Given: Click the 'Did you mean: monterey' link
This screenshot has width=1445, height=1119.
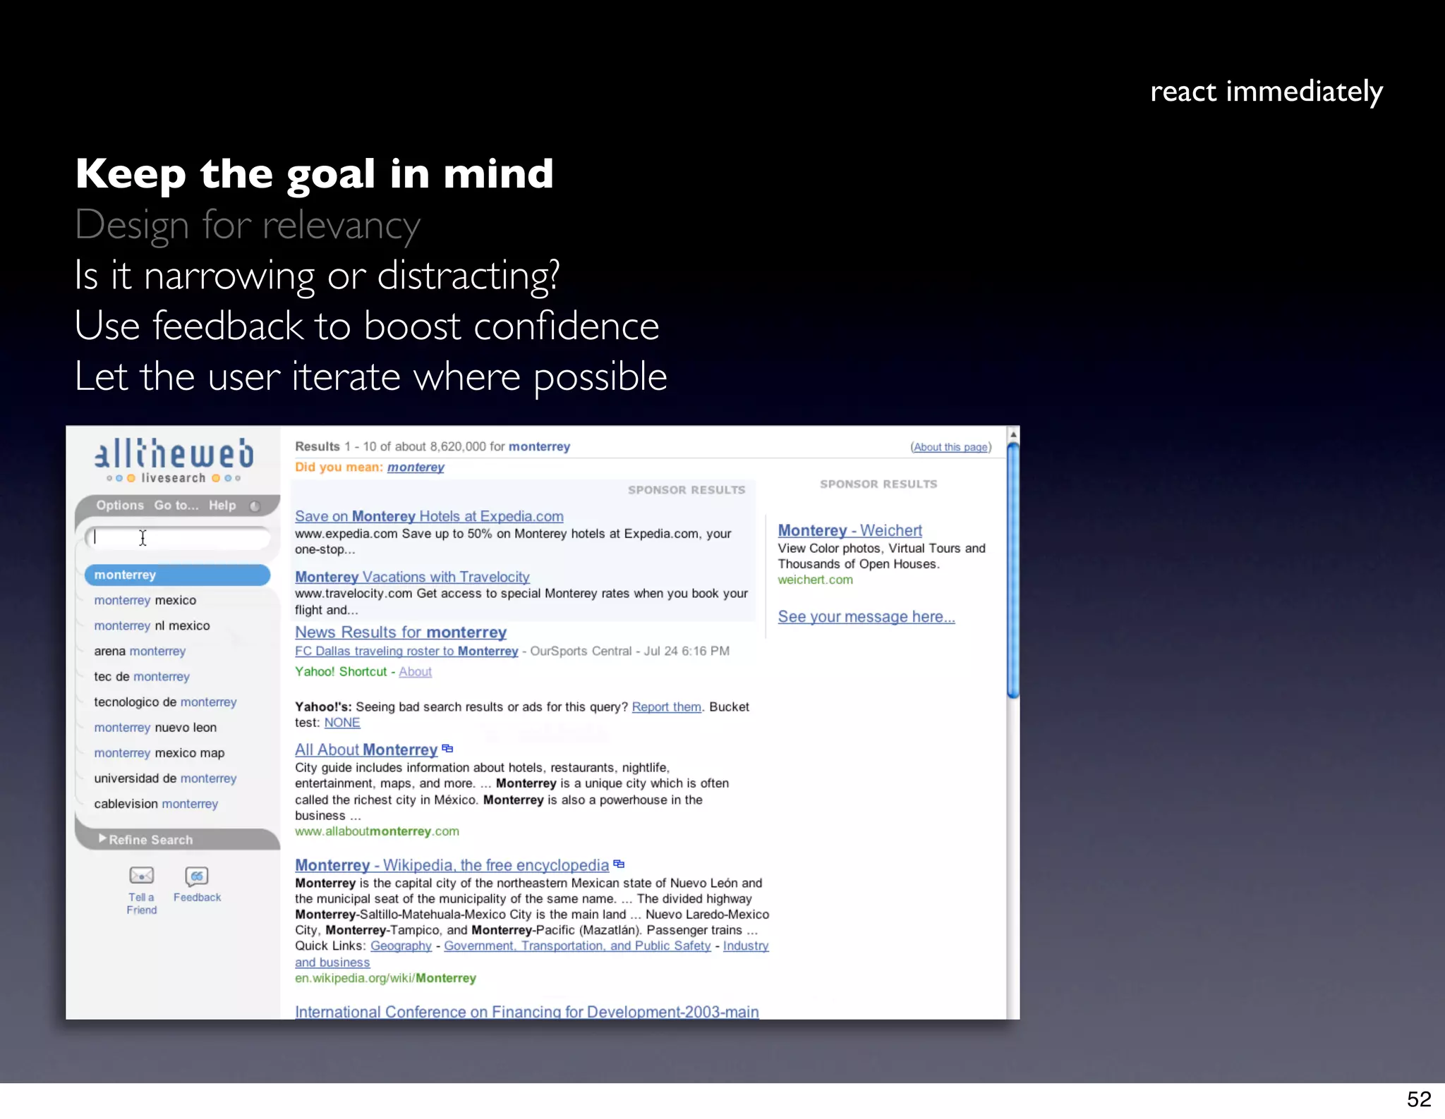Looking at the screenshot, I should coord(415,467).
